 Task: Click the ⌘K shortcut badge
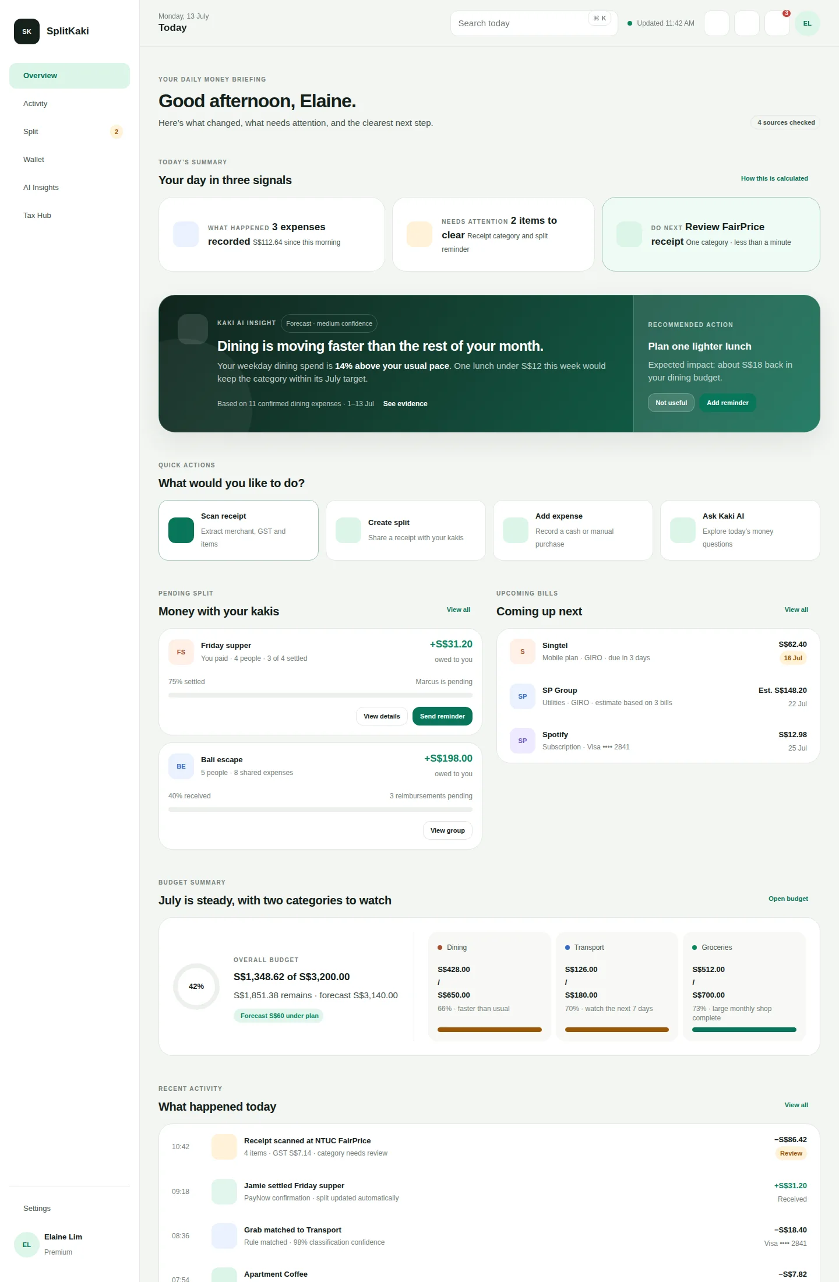600,18
